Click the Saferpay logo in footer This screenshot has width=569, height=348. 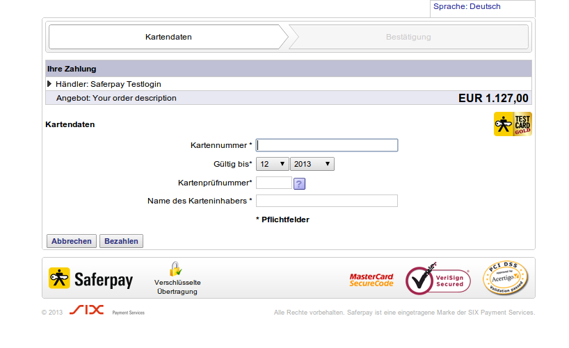click(x=90, y=279)
